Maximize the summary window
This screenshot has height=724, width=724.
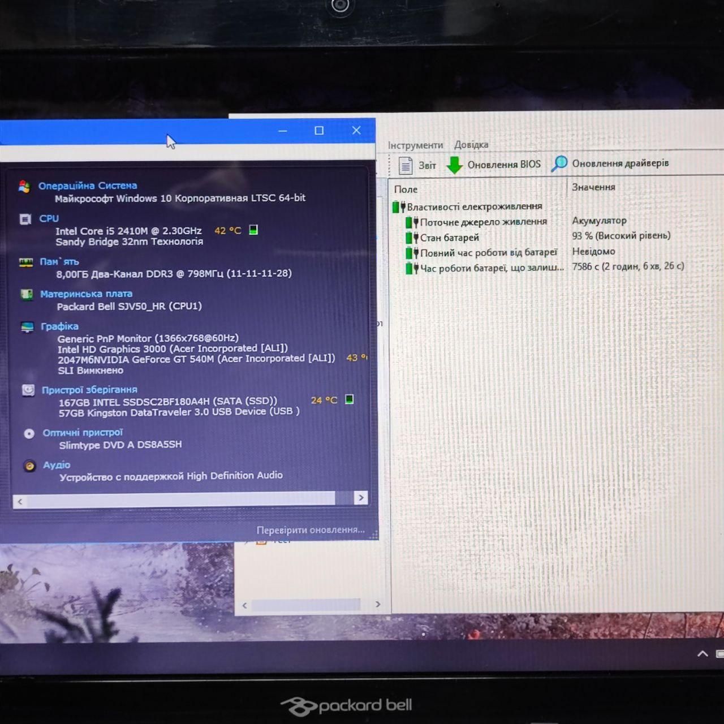[x=319, y=131]
